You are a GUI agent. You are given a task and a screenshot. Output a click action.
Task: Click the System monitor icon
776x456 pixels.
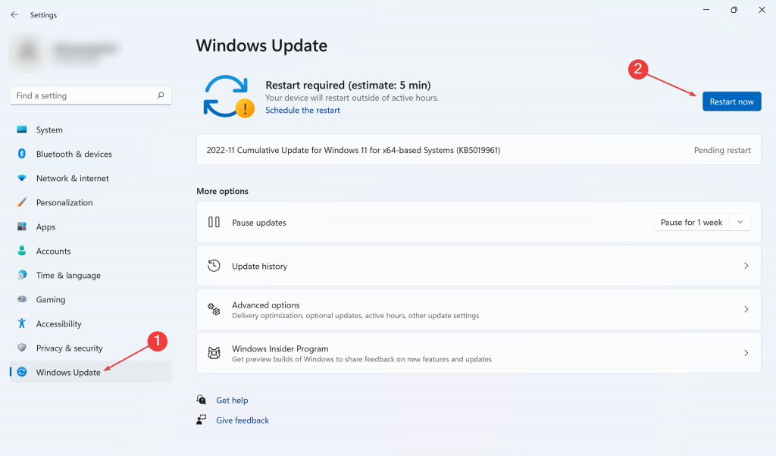(22, 130)
